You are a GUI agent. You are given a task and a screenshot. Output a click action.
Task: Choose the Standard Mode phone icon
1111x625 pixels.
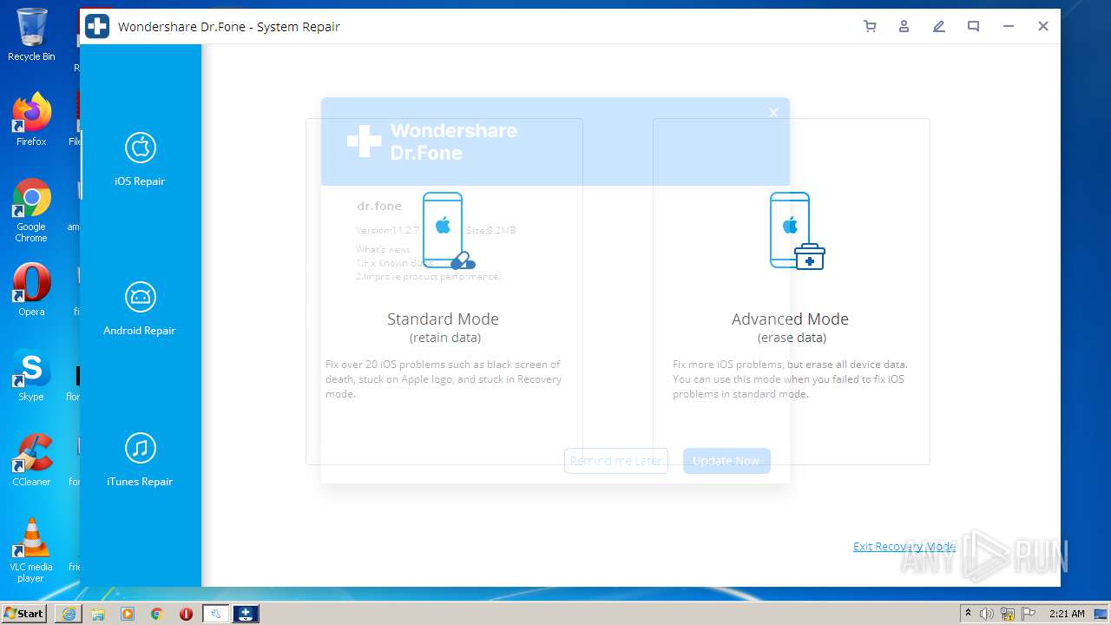click(x=447, y=231)
